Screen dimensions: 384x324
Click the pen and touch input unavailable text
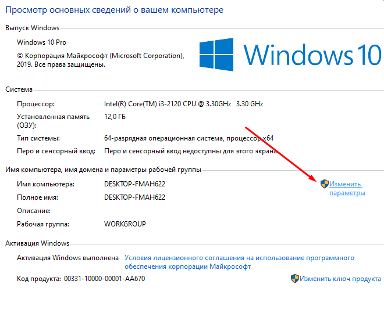[190, 151]
